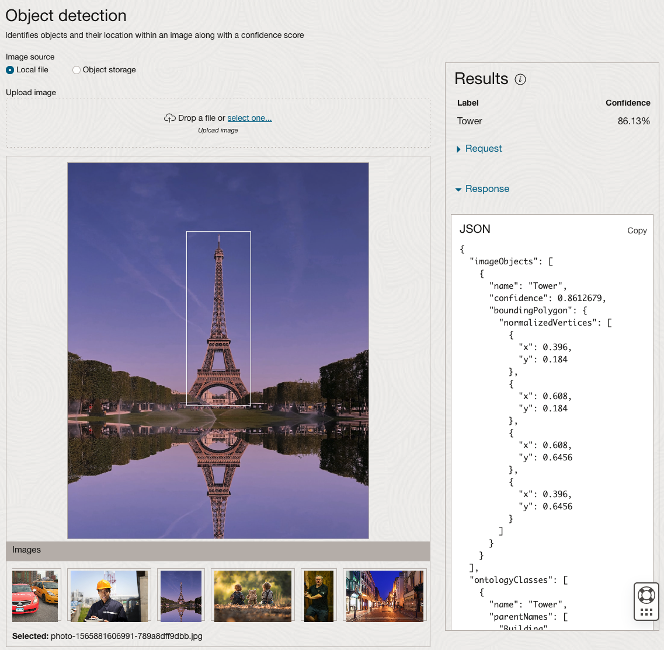Select the red and yellow taxis thumbnail
Viewport: 664px width, 650px height.
pos(35,596)
